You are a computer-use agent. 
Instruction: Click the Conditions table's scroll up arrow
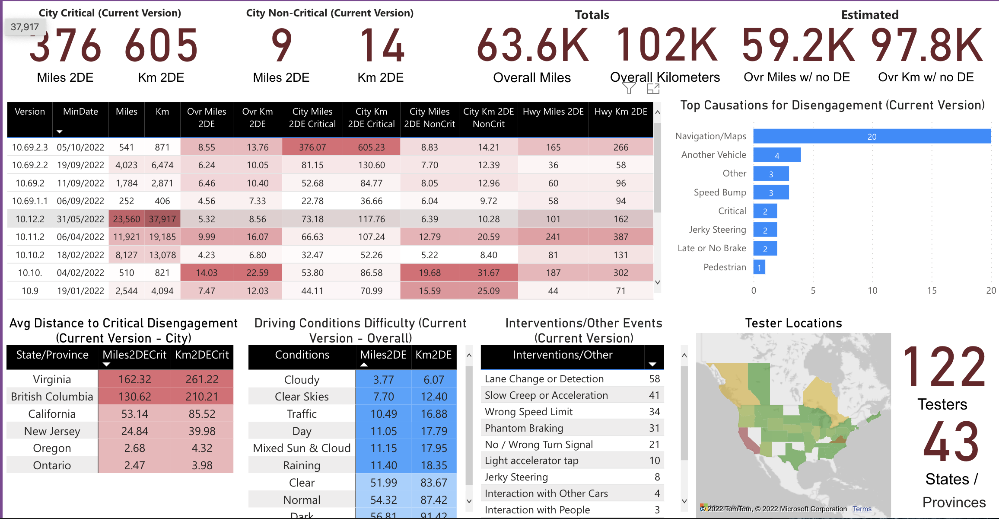click(x=469, y=356)
